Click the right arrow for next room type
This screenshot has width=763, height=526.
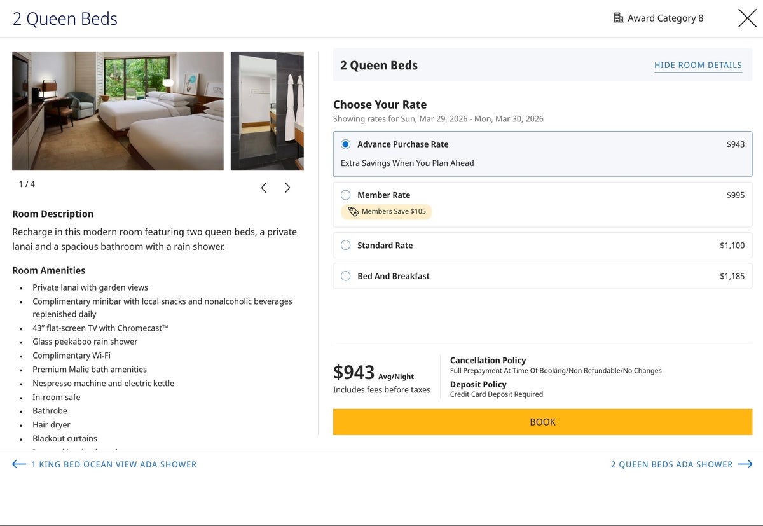click(745, 464)
